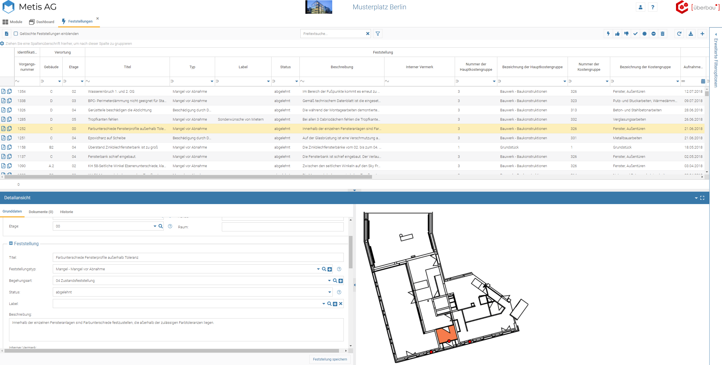This screenshot has width=722, height=365.
Task: Open user profile icon in header
Action: [x=640, y=7]
